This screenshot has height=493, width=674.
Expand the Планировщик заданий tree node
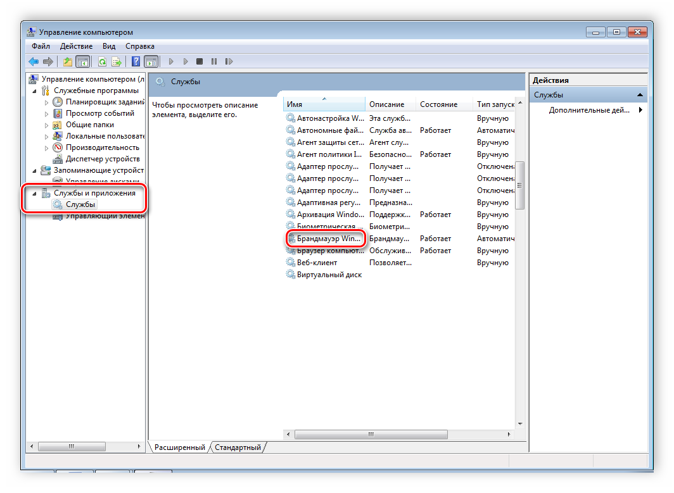(x=46, y=102)
